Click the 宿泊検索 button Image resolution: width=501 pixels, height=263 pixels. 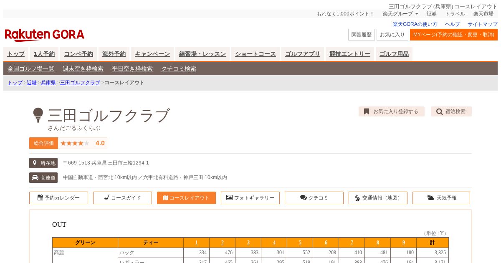(451, 111)
